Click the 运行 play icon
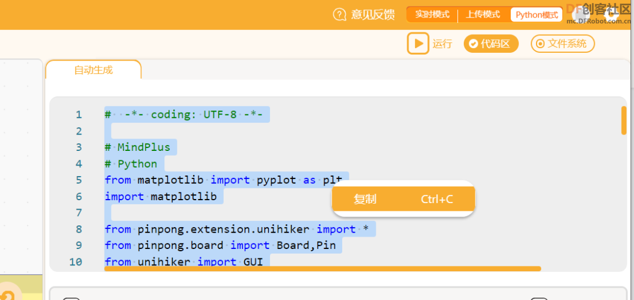 point(418,43)
